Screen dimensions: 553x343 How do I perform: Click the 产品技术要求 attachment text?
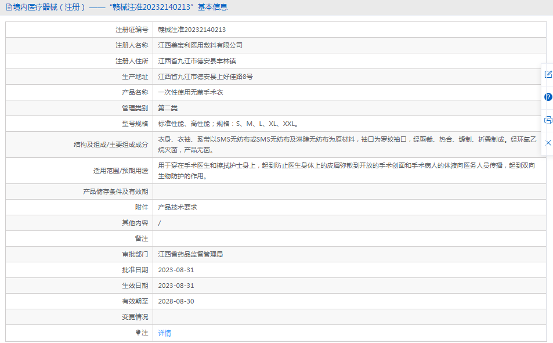pyautogui.click(x=178, y=207)
